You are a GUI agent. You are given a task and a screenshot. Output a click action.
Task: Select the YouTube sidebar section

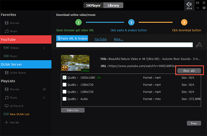[x=26, y=39]
